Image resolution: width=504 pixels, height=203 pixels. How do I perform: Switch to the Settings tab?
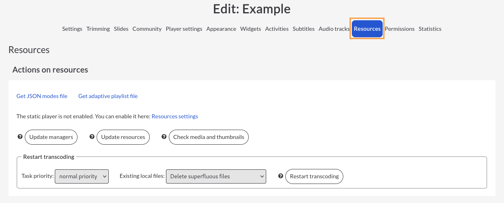click(72, 29)
